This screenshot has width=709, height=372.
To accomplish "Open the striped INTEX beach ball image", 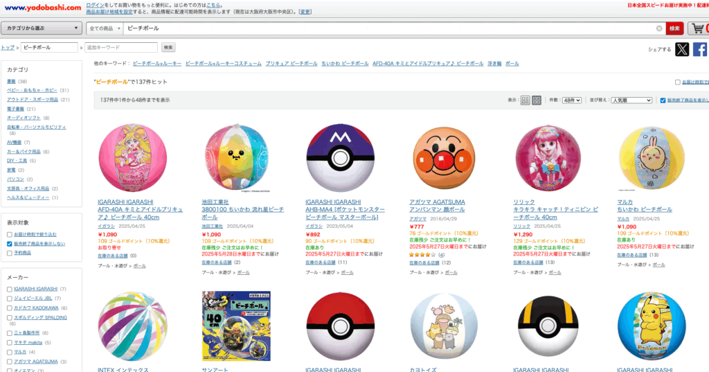I will click(x=132, y=326).
